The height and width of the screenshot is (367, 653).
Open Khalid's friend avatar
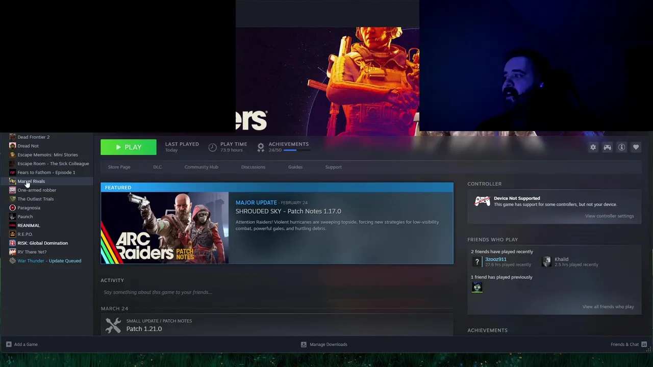tap(547, 262)
